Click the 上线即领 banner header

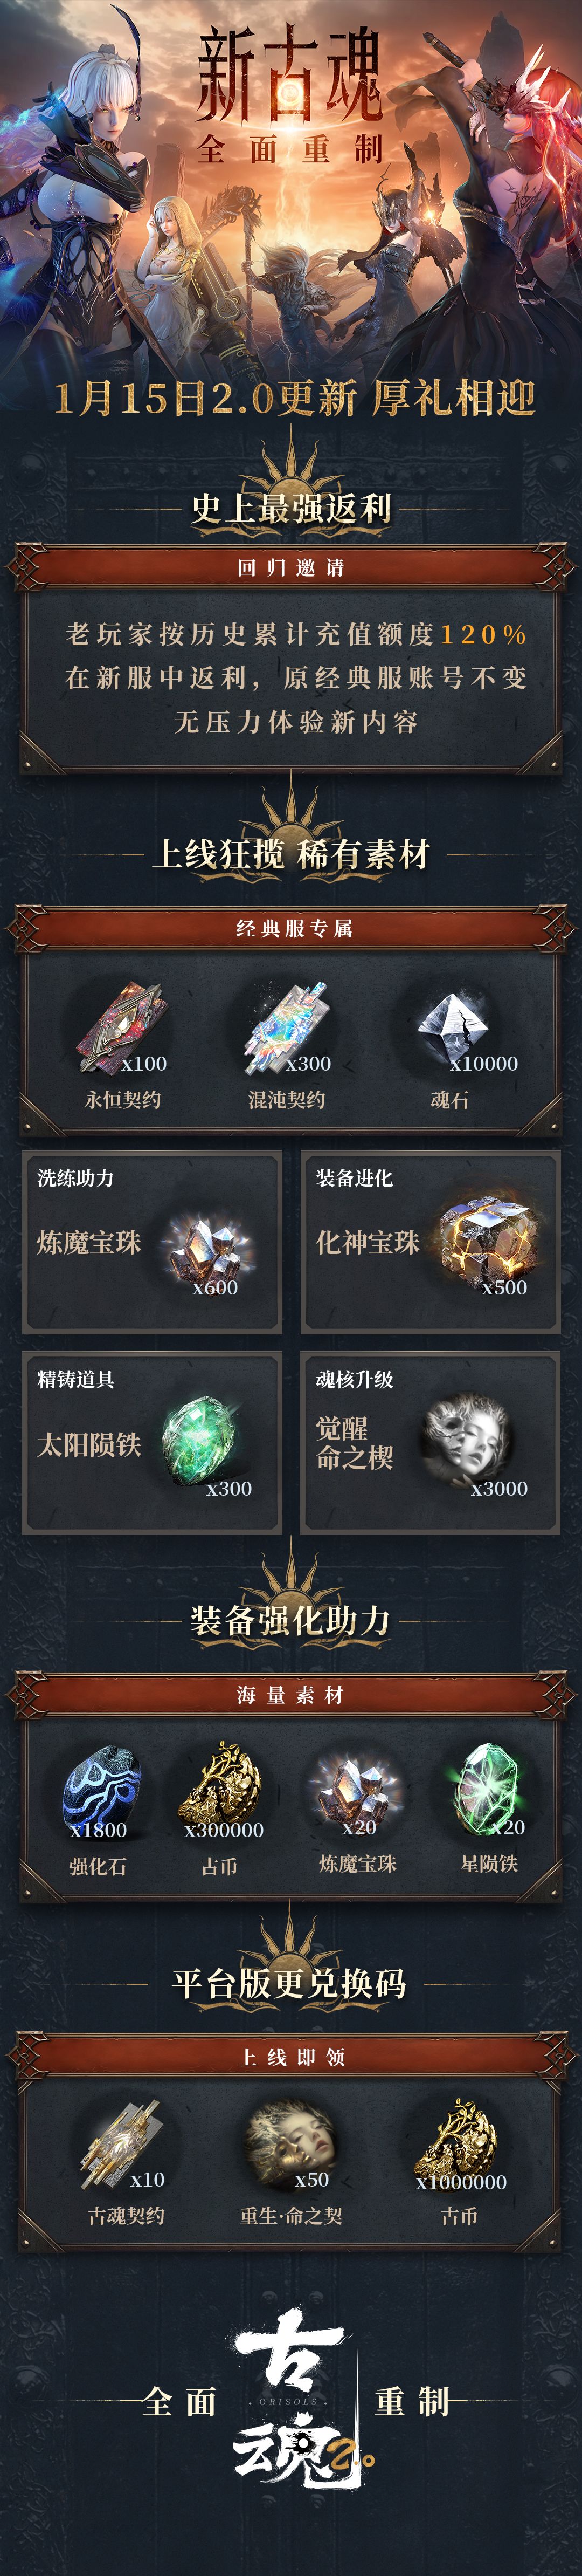290,2057
